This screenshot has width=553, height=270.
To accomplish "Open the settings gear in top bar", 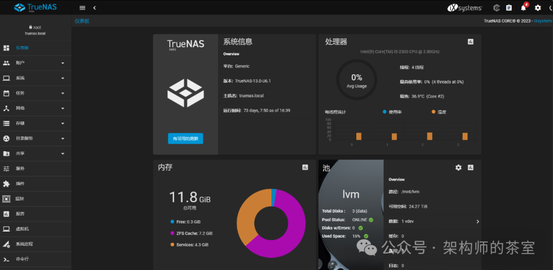I will (538, 8).
